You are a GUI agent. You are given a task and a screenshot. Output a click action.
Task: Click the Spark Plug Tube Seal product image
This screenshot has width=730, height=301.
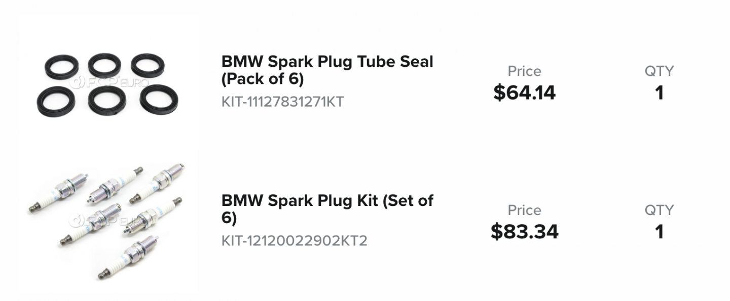tap(107, 84)
